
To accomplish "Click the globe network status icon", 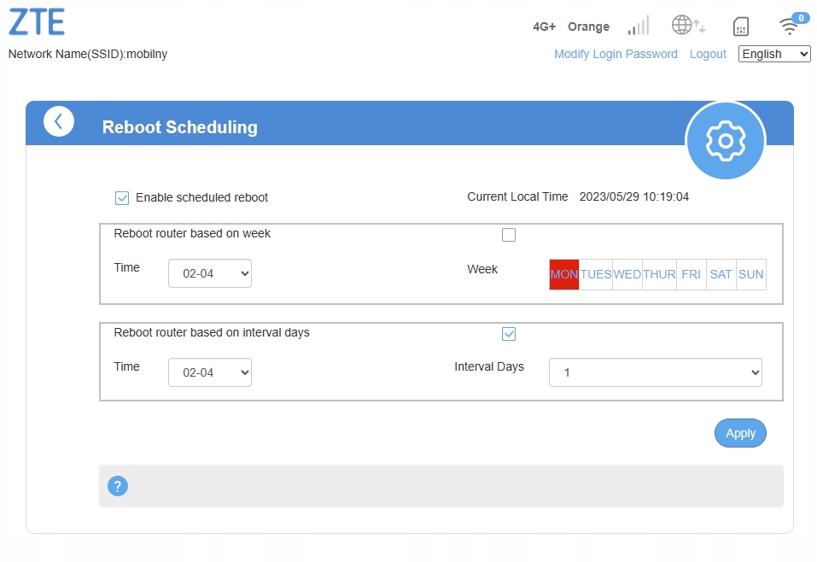I will pos(688,25).
